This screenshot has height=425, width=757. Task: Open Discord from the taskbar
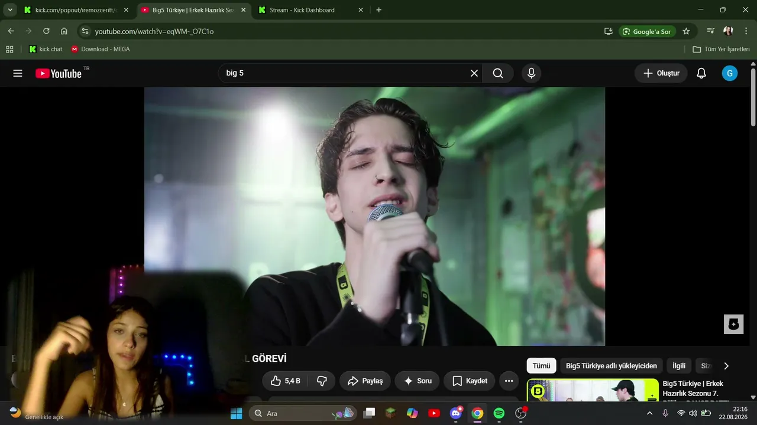(x=455, y=413)
